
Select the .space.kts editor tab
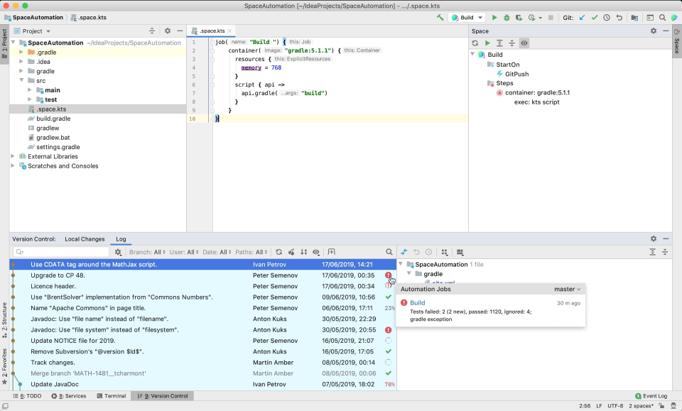[211, 31]
